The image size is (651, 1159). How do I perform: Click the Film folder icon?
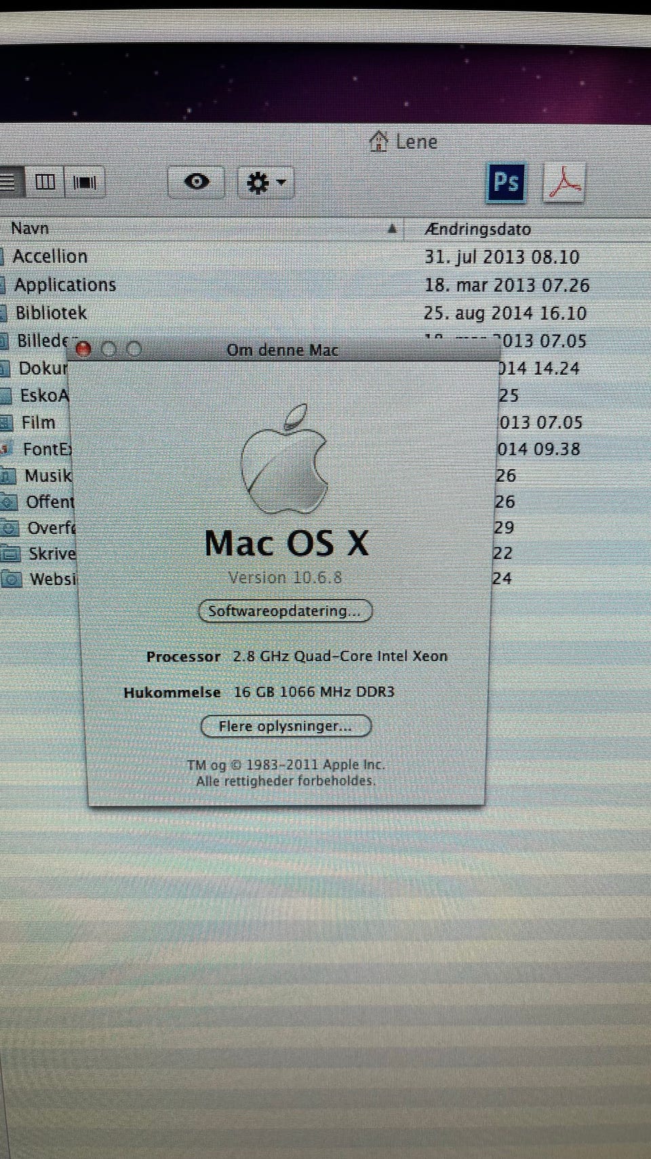pyautogui.click(x=7, y=423)
